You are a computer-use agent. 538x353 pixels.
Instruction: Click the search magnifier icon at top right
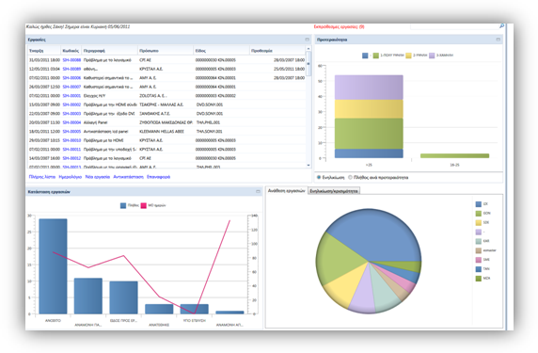coord(501,26)
